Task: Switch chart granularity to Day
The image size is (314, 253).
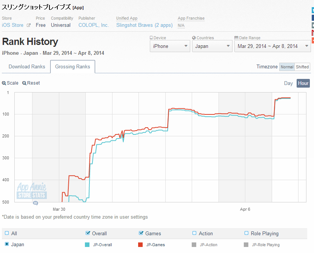Action: [288, 83]
